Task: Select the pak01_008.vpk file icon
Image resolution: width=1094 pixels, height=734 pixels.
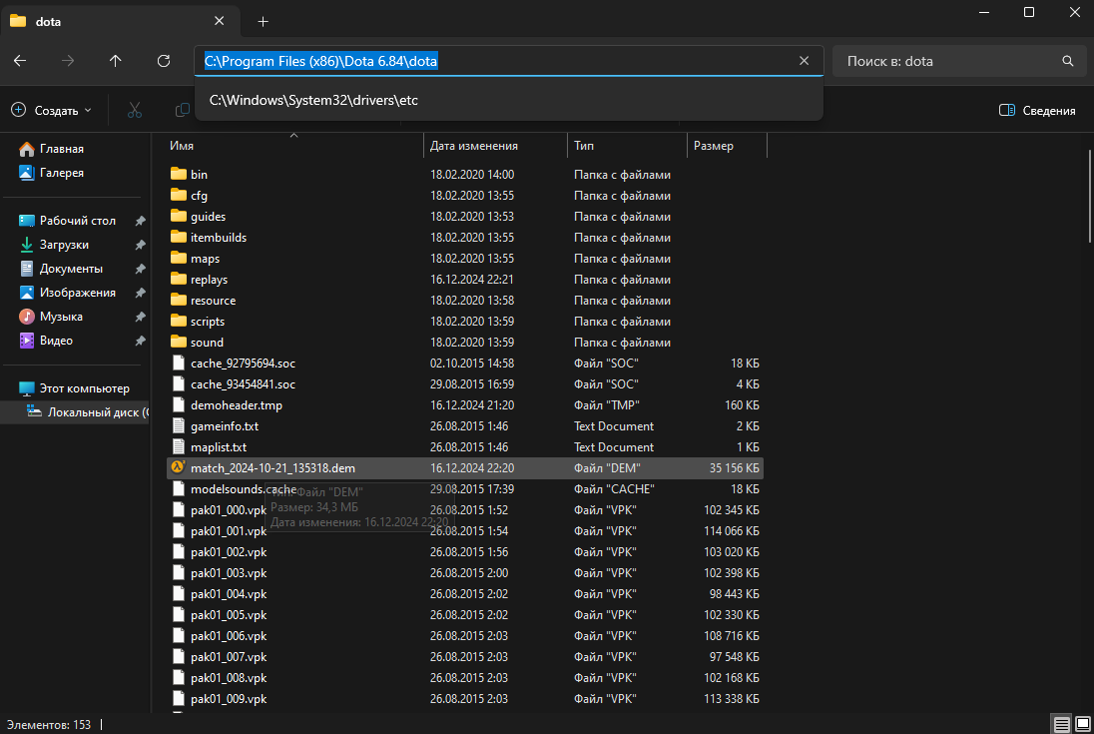Action: coord(179,677)
